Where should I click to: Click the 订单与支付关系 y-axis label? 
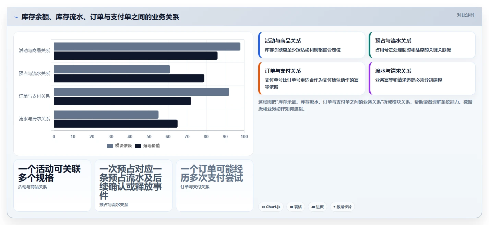pos(34,96)
